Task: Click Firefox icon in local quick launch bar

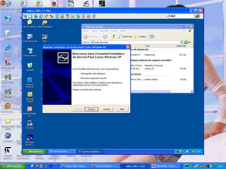Action: (37, 166)
